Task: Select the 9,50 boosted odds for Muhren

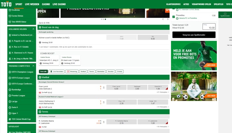Action: tap(153, 37)
